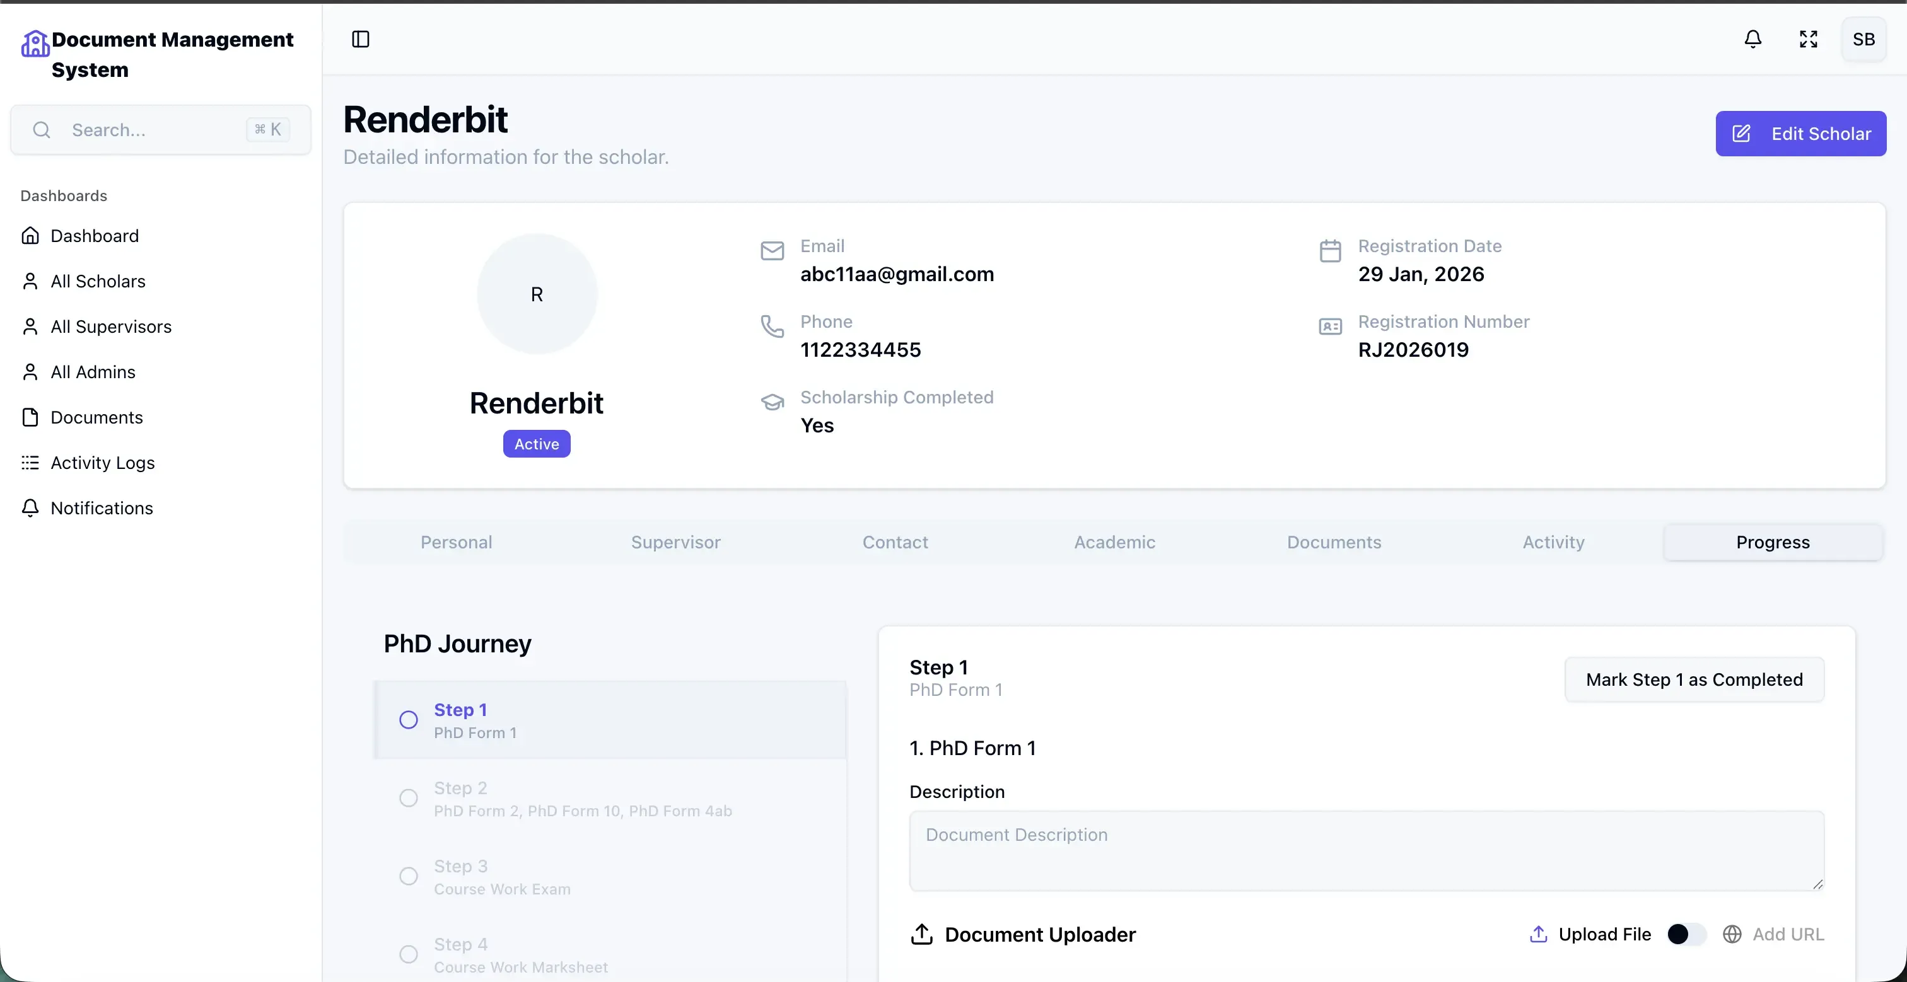The width and height of the screenshot is (1907, 982).
Task: Click the Document Management System logo icon
Action: pos(35,43)
